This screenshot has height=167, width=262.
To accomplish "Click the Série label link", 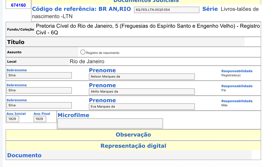I will click(210, 9).
